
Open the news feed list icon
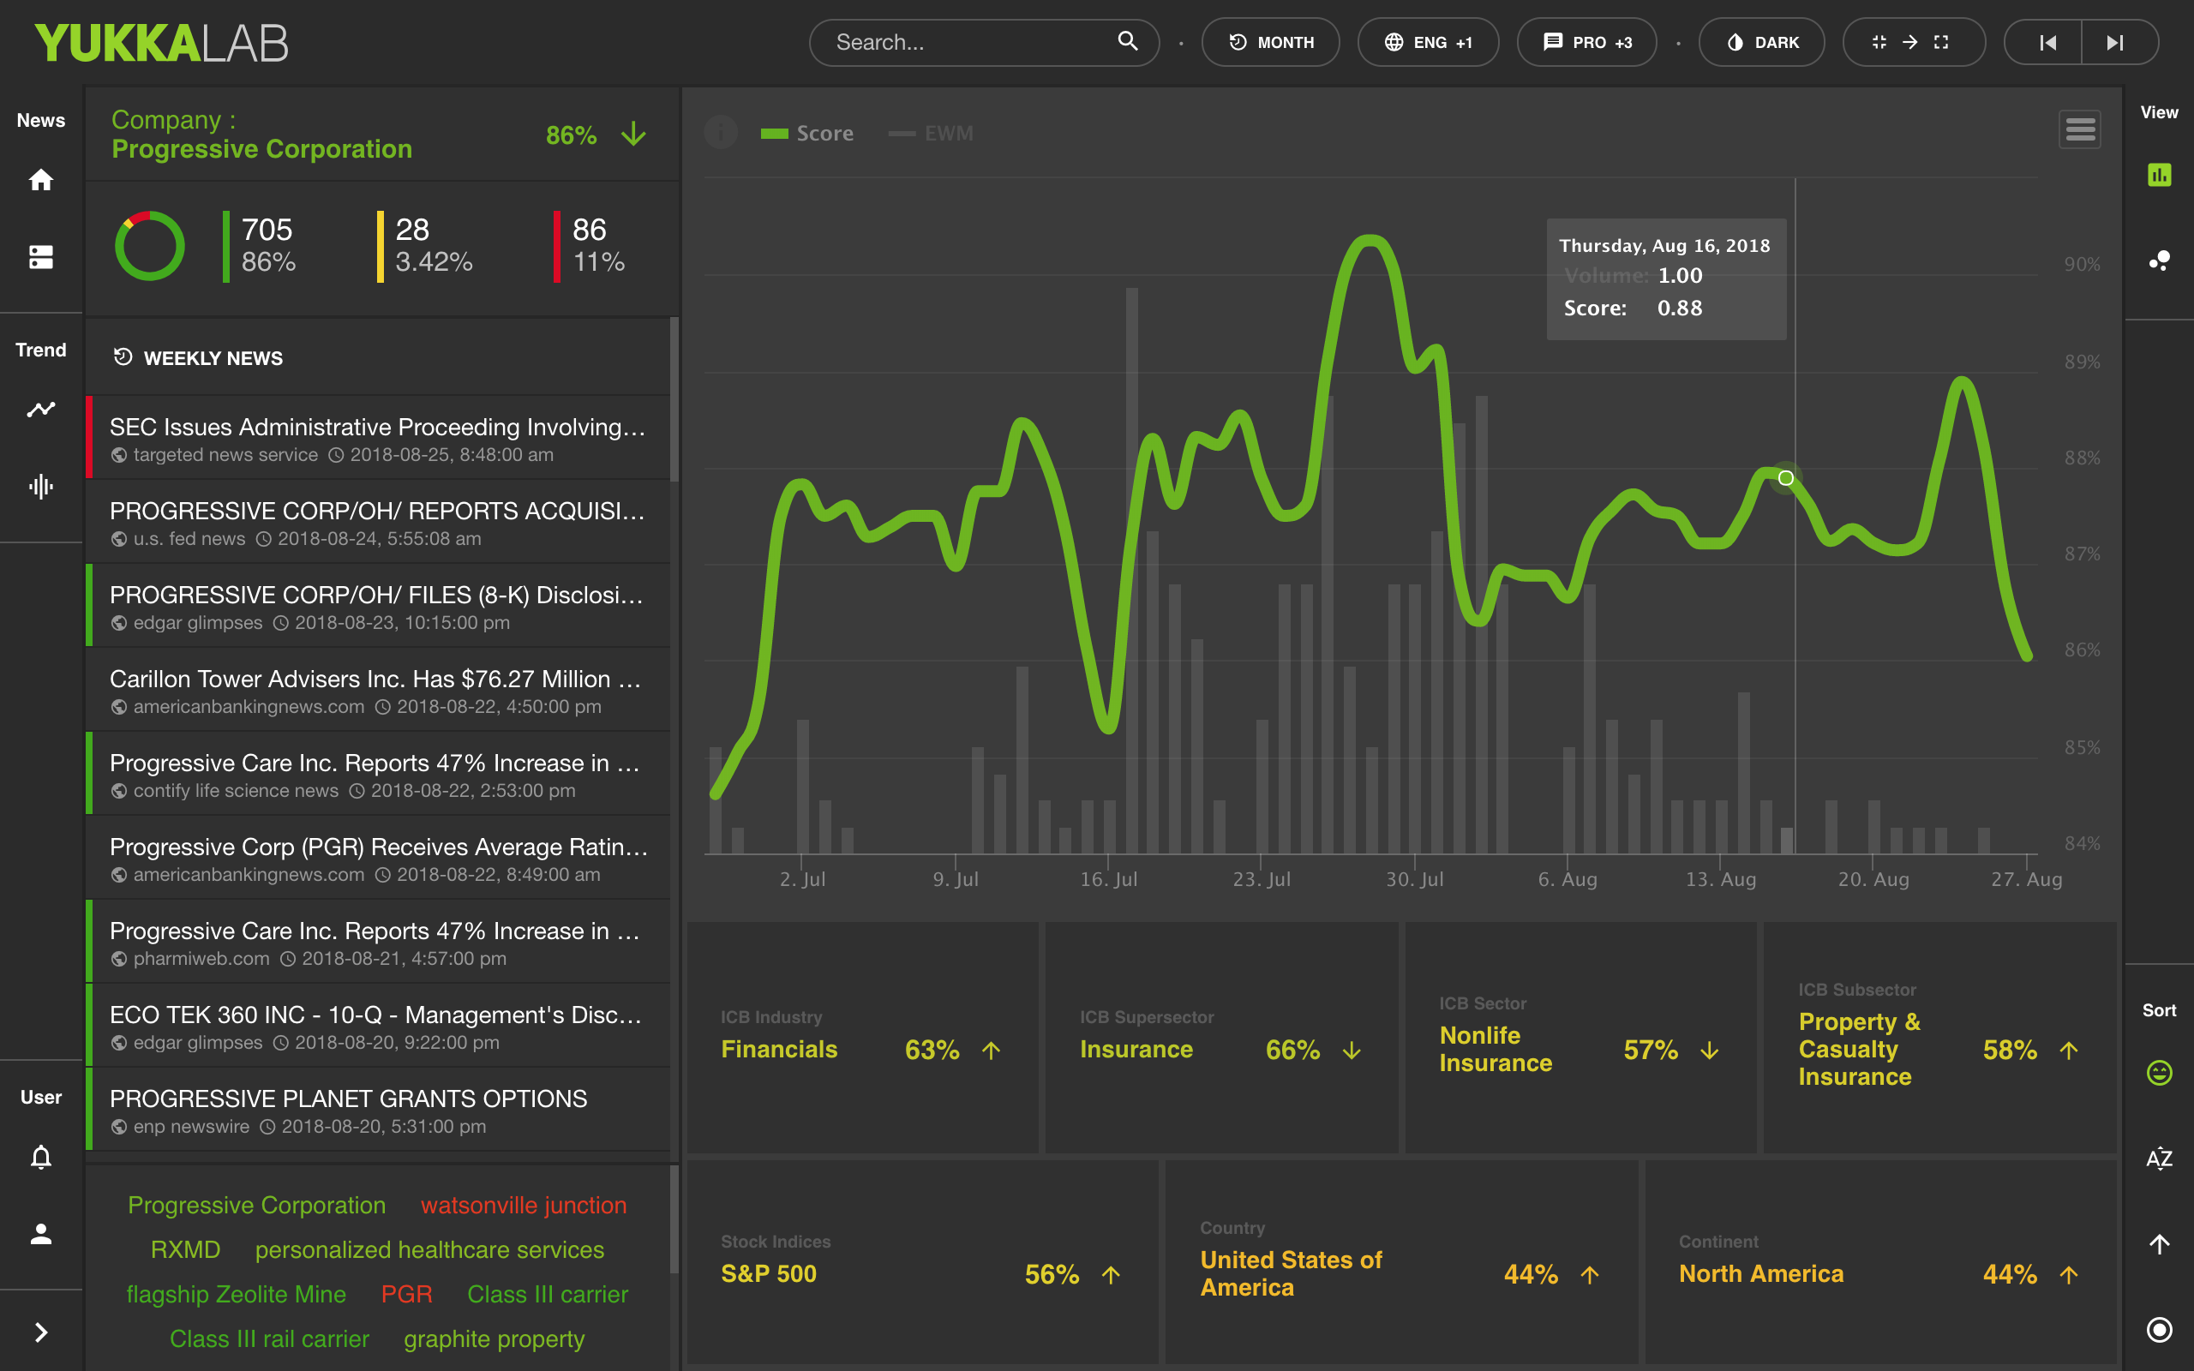(x=41, y=258)
